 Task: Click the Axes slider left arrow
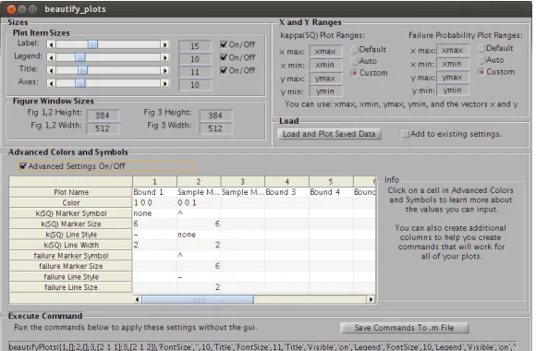point(51,83)
